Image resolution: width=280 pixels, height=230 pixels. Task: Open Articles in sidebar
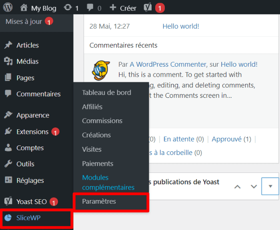[x=28, y=45]
